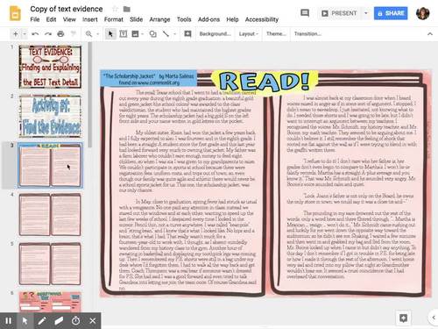Open the Insert menu
Viewport: 438px width, 329px height.
click(90, 19)
